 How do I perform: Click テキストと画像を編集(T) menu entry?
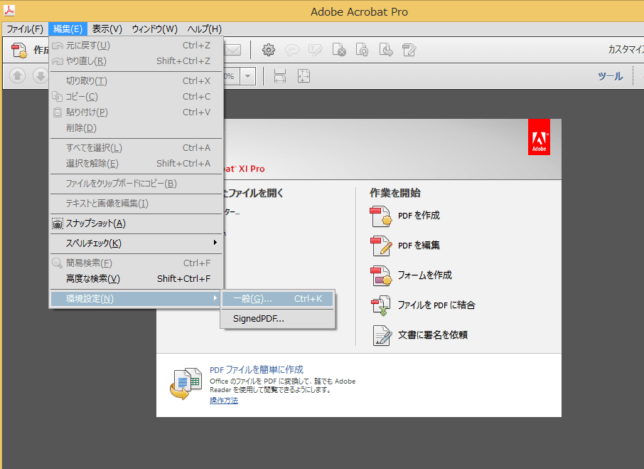click(x=136, y=204)
